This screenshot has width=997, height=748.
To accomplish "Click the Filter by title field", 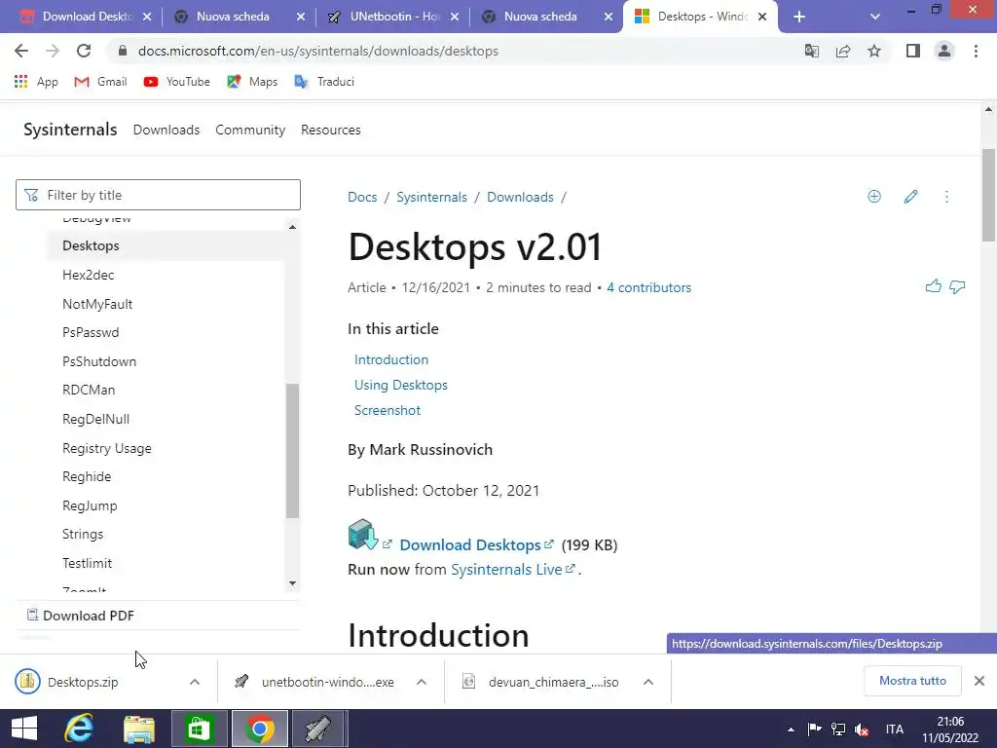I will (158, 195).
